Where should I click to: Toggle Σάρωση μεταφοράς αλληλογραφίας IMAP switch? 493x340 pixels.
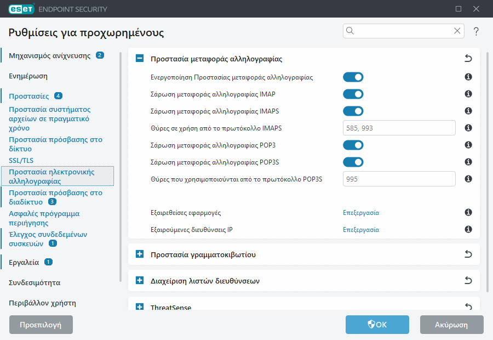353,94
